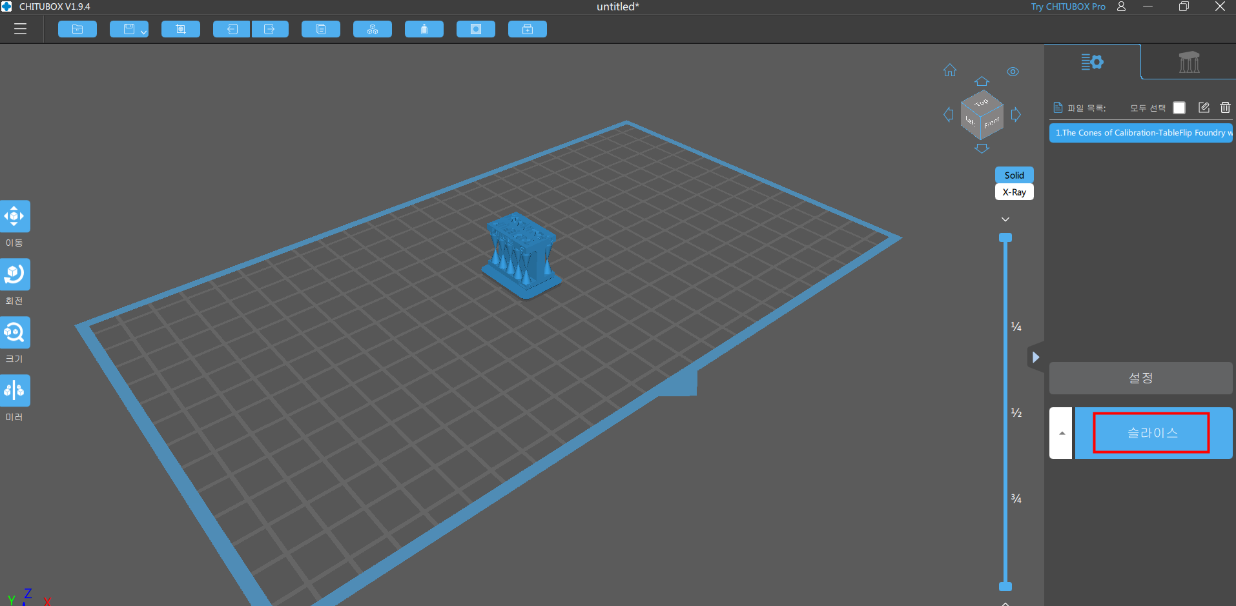This screenshot has height=606, width=1236.
Task: Open the slice settings tab
Action: click(1093, 62)
